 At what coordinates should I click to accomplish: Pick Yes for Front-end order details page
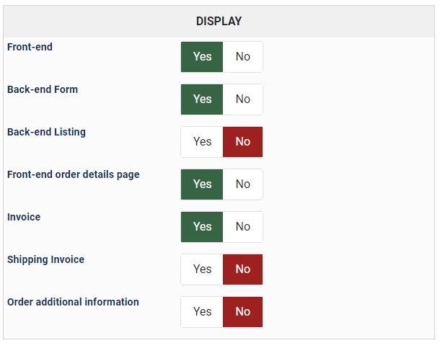pos(202,184)
